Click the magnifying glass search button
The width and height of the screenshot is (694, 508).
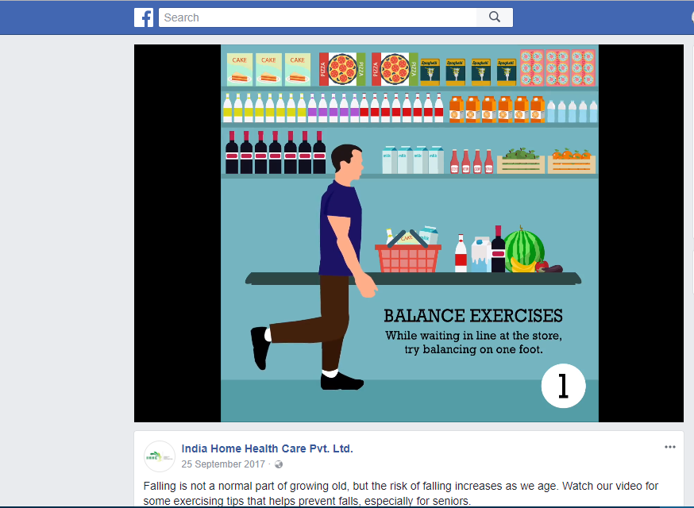[495, 17]
